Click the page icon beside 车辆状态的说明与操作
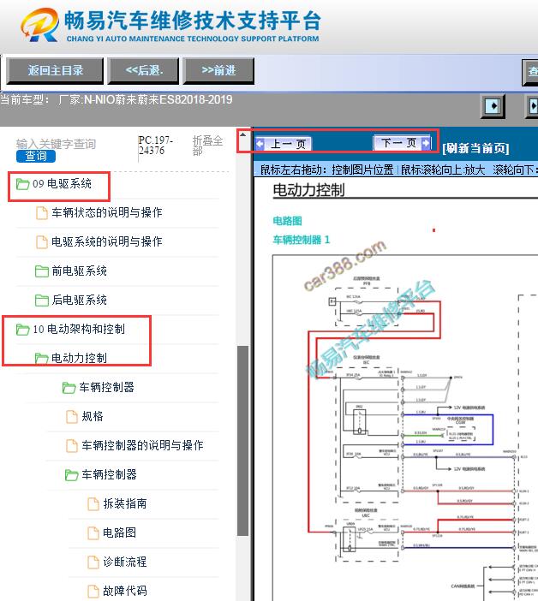This screenshot has width=538, height=601. pos(41,213)
